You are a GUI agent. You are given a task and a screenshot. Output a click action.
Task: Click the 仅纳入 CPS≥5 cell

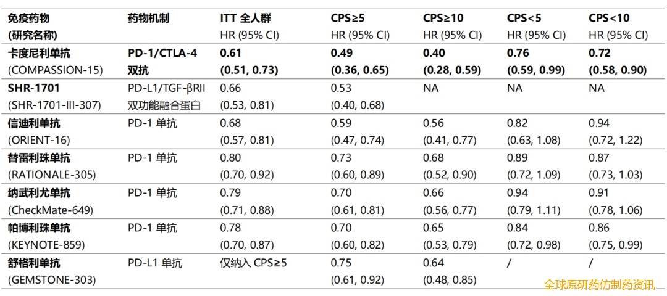(253, 263)
